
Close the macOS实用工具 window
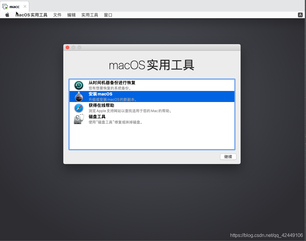(67, 47)
